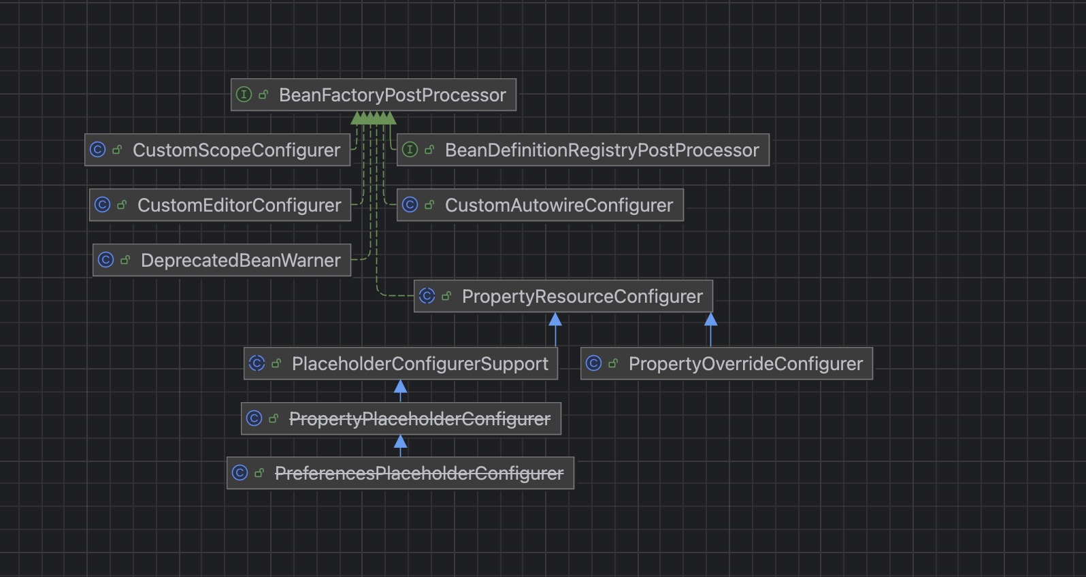Select the CustomAutowireConfigurer node label
The width and height of the screenshot is (1086, 577).
[559, 205]
